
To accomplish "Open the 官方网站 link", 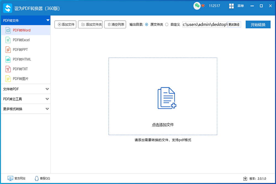I will pos(17,178).
